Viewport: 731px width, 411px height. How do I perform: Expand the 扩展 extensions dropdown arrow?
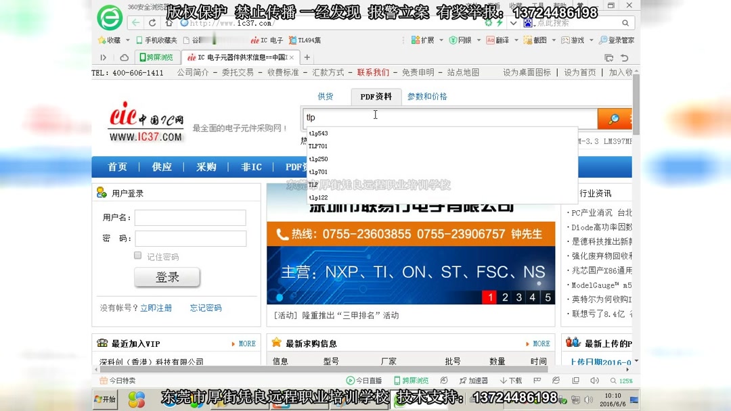click(441, 40)
